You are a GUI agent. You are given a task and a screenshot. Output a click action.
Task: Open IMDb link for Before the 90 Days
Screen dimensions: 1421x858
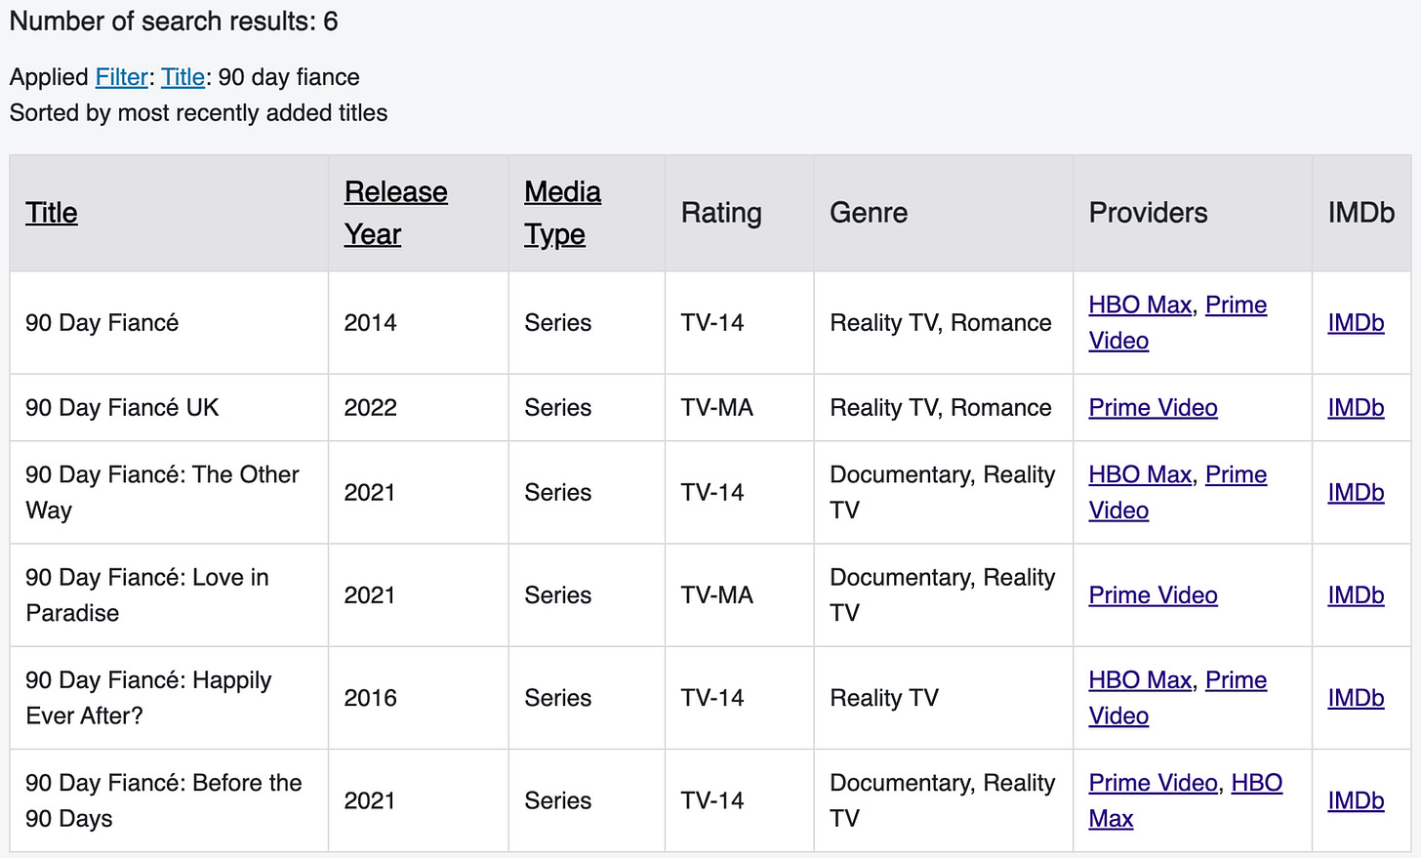(1356, 801)
